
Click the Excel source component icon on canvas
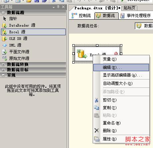(82, 54)
